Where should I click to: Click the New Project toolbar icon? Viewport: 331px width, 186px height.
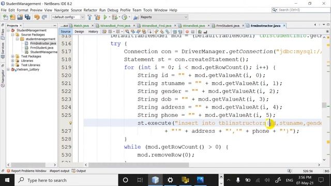point(12,17)
